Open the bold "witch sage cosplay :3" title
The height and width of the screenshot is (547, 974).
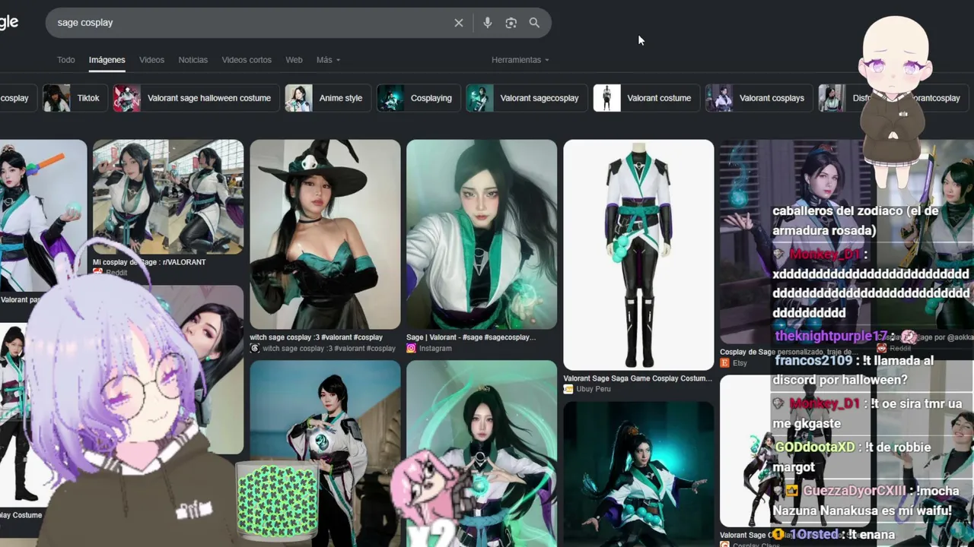[x=316, y=337]
